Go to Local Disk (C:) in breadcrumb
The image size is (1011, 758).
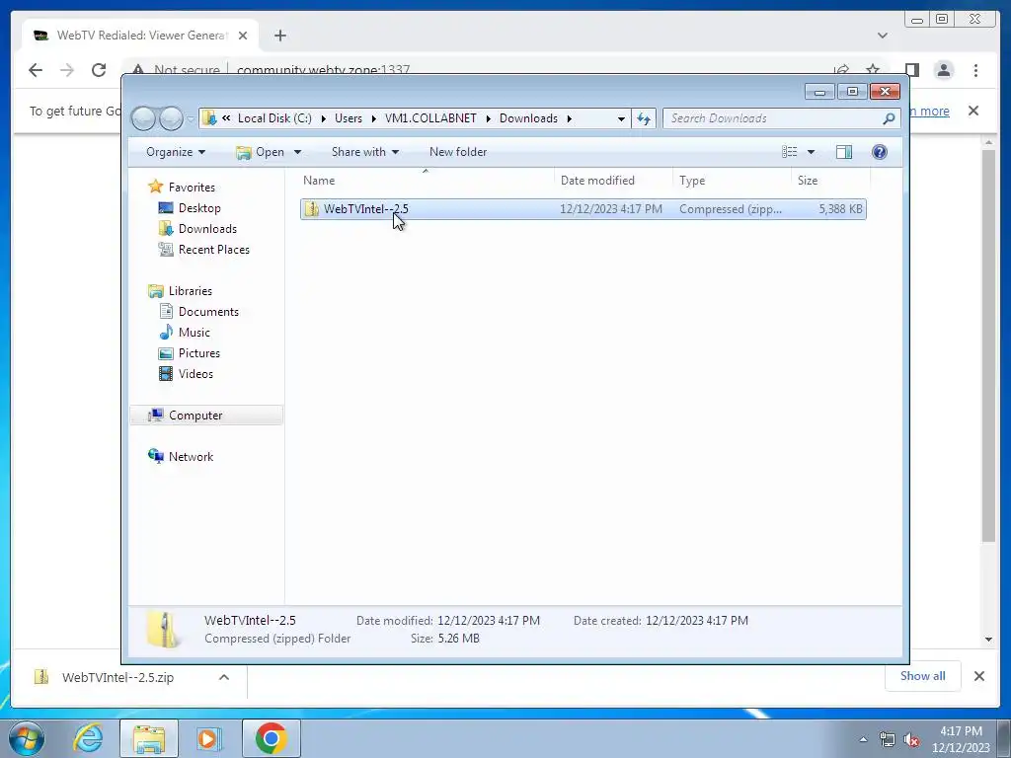tap(274, 118)
